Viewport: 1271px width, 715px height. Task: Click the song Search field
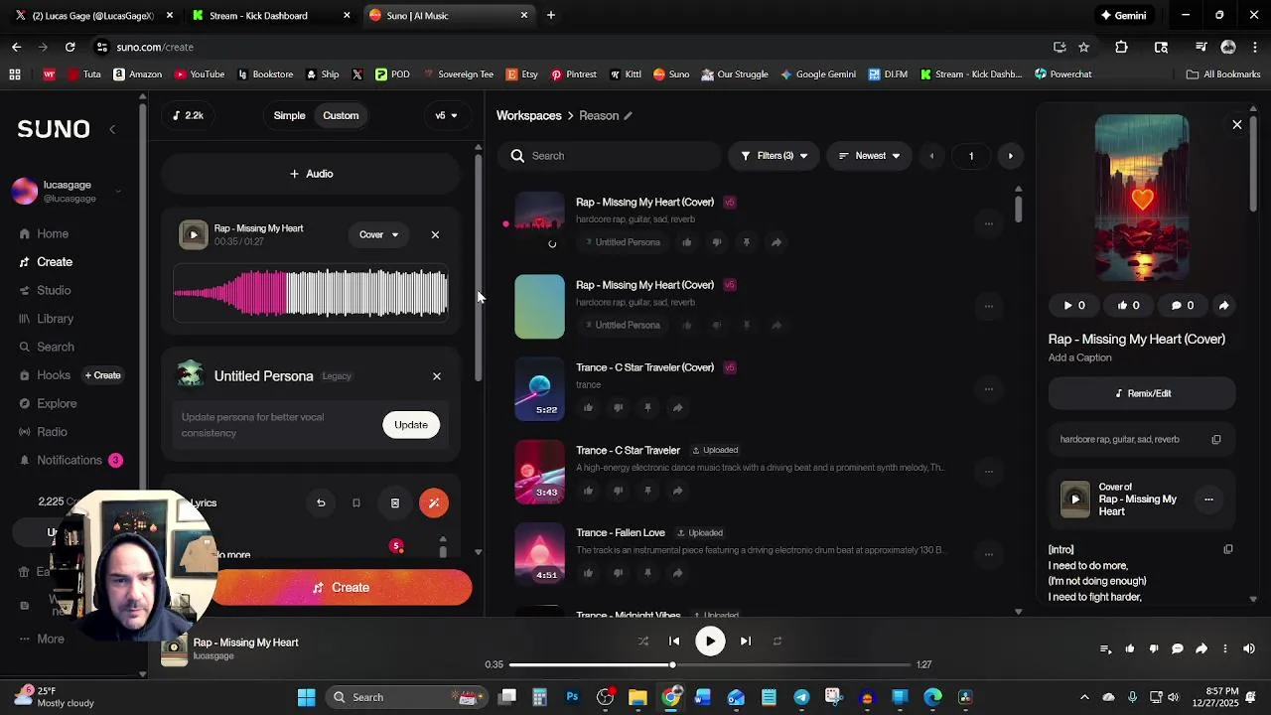coord(610,156)
